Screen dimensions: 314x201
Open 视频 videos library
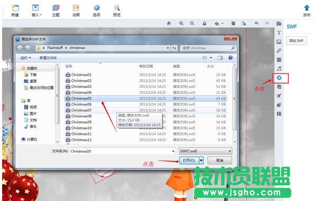point(31,107)
